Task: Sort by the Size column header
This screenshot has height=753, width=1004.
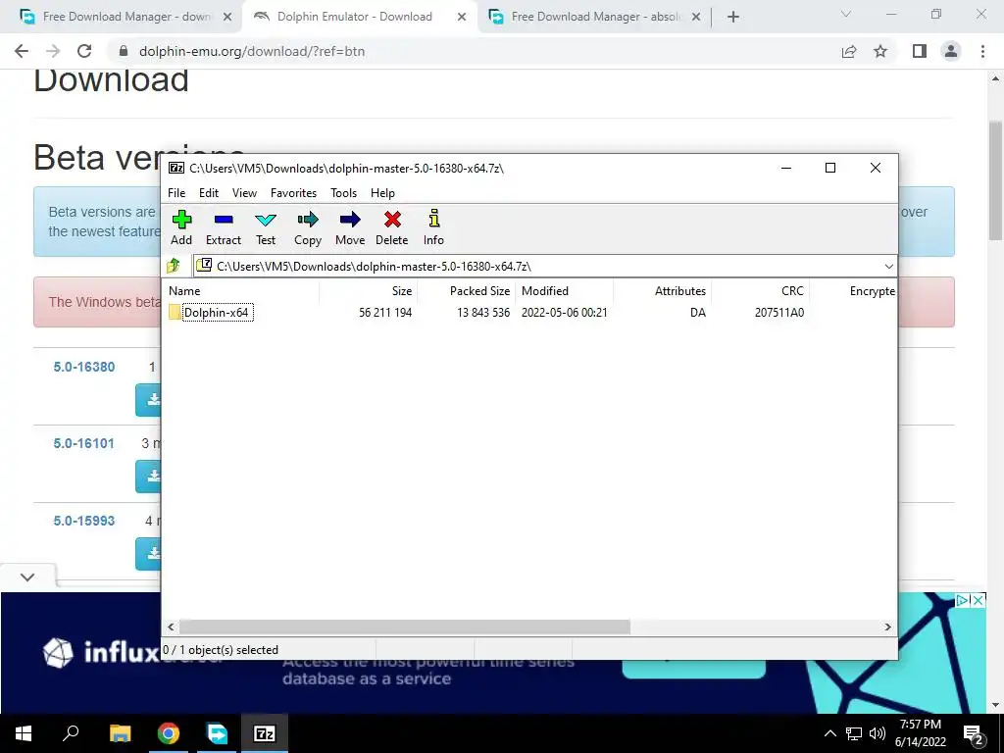Action: pyautogui.click(x=369, y=290)
